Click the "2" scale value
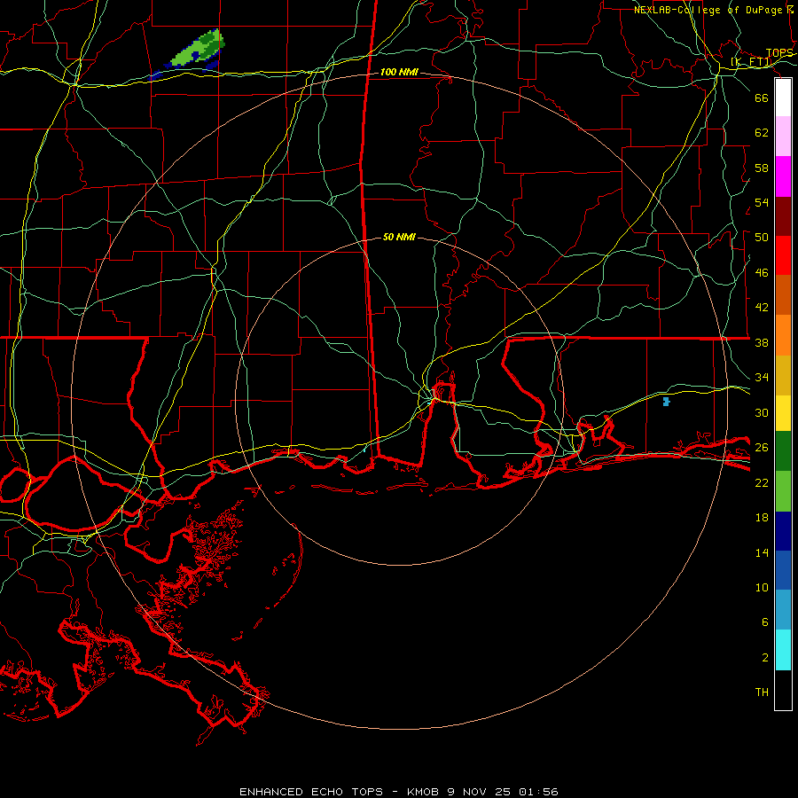 pyautogui.click(x=764, y=657)
